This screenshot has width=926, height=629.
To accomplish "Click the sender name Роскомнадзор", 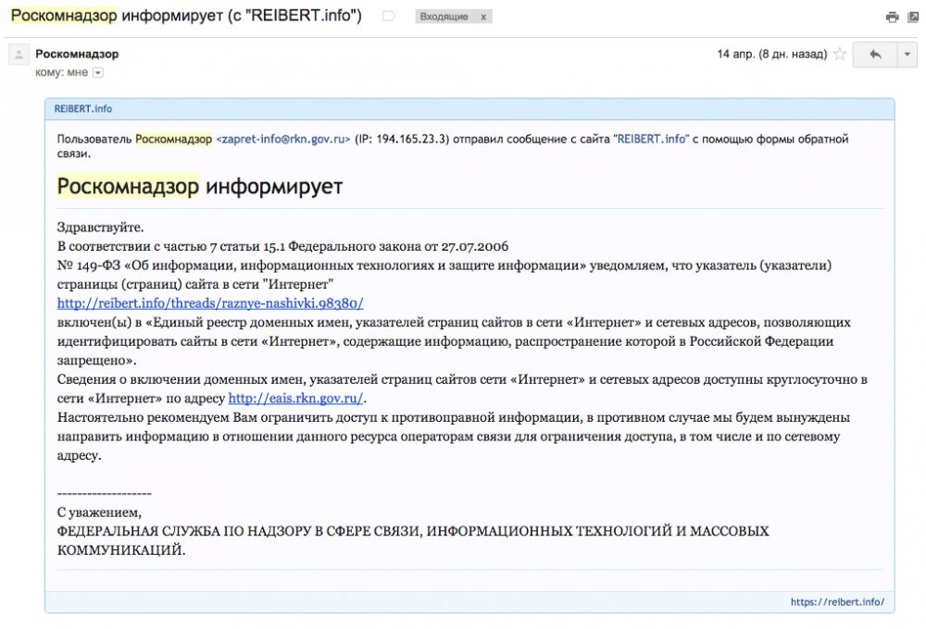I will (x=77, y=54).
